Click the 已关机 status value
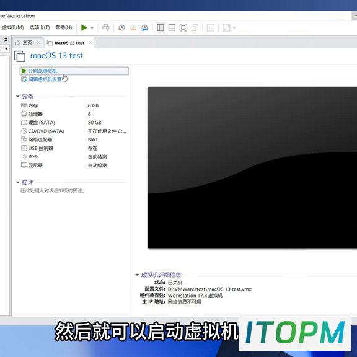The image size is (357, 357). [x=175, y=283]
